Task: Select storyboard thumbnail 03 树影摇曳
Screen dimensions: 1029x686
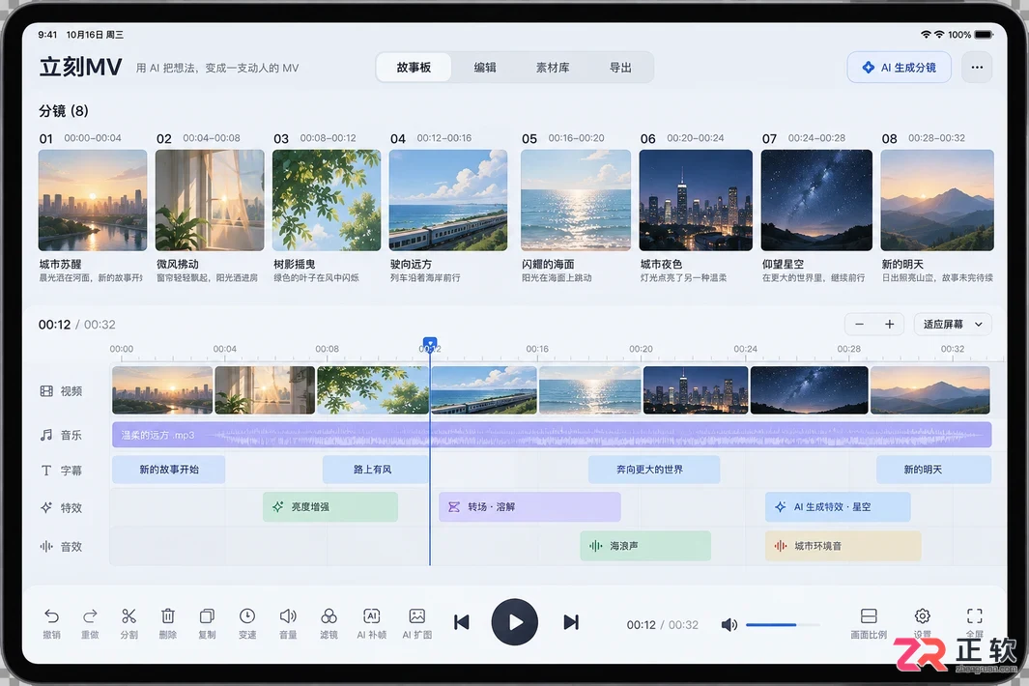Action: click(327, 200)
